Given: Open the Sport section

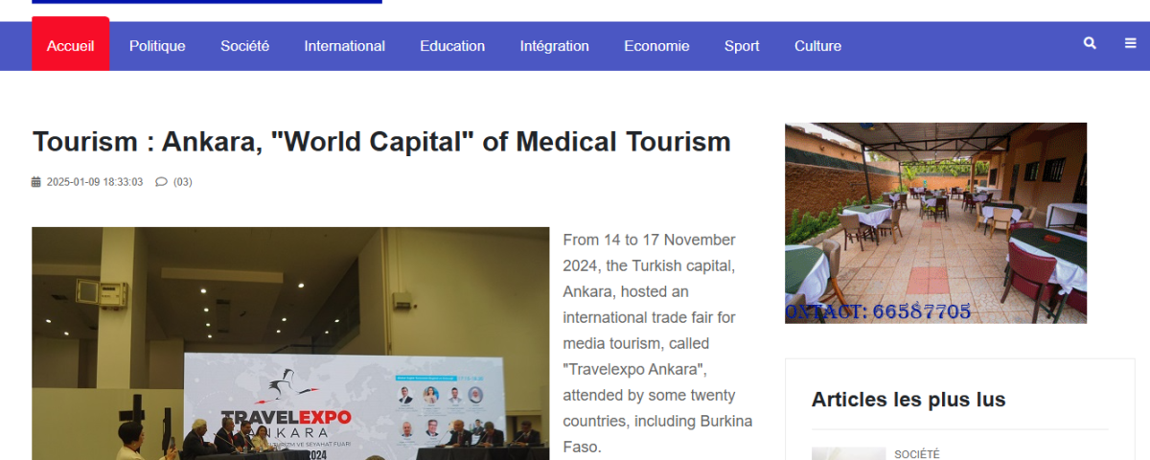Looking at the screenshot, I should click(x=742, y=46).
